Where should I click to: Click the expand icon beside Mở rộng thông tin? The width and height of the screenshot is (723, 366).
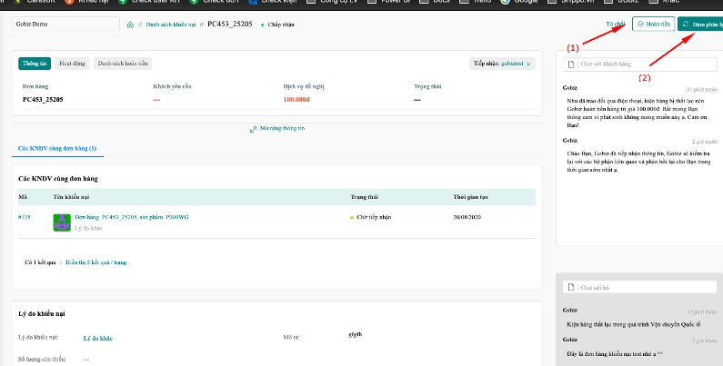[254, 129]
